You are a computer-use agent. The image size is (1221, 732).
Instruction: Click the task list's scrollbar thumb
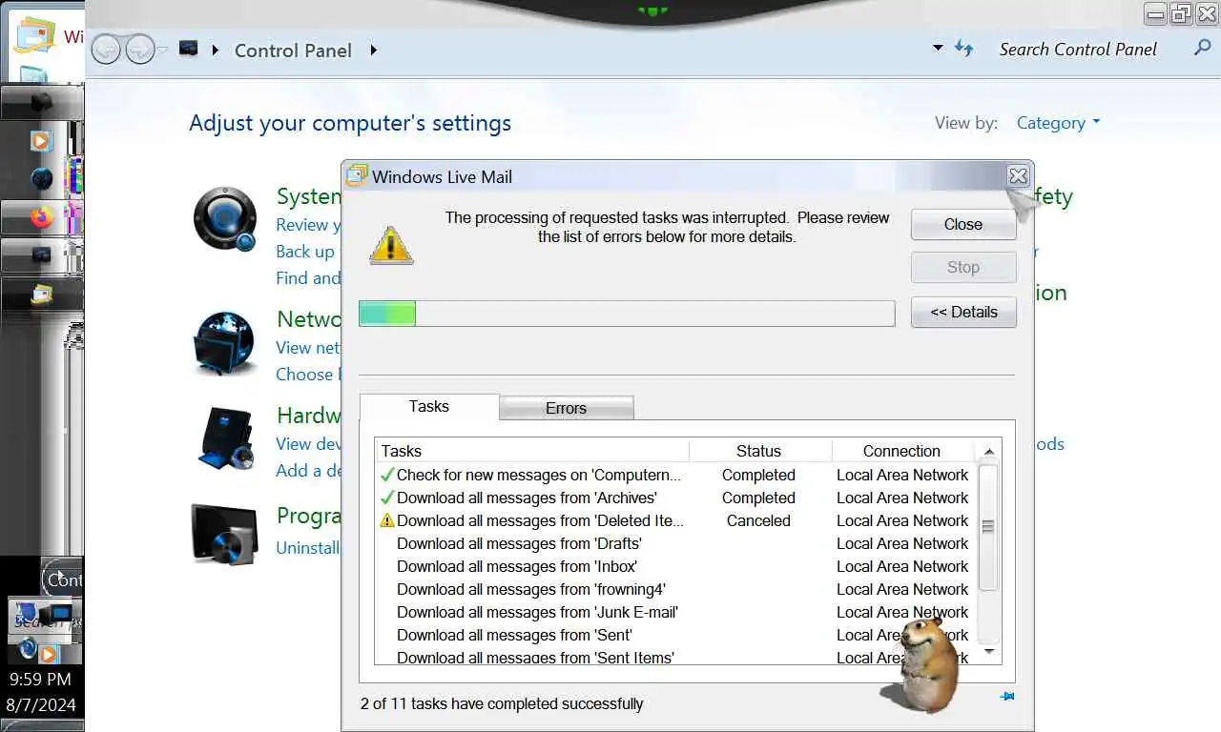click(988, 526)
